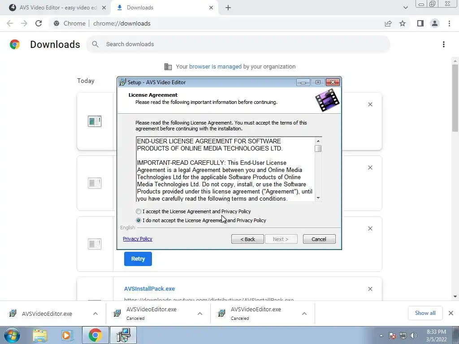
Task: Click the Downloads page scrollbar thumb
Action: [x=455, y=98]
